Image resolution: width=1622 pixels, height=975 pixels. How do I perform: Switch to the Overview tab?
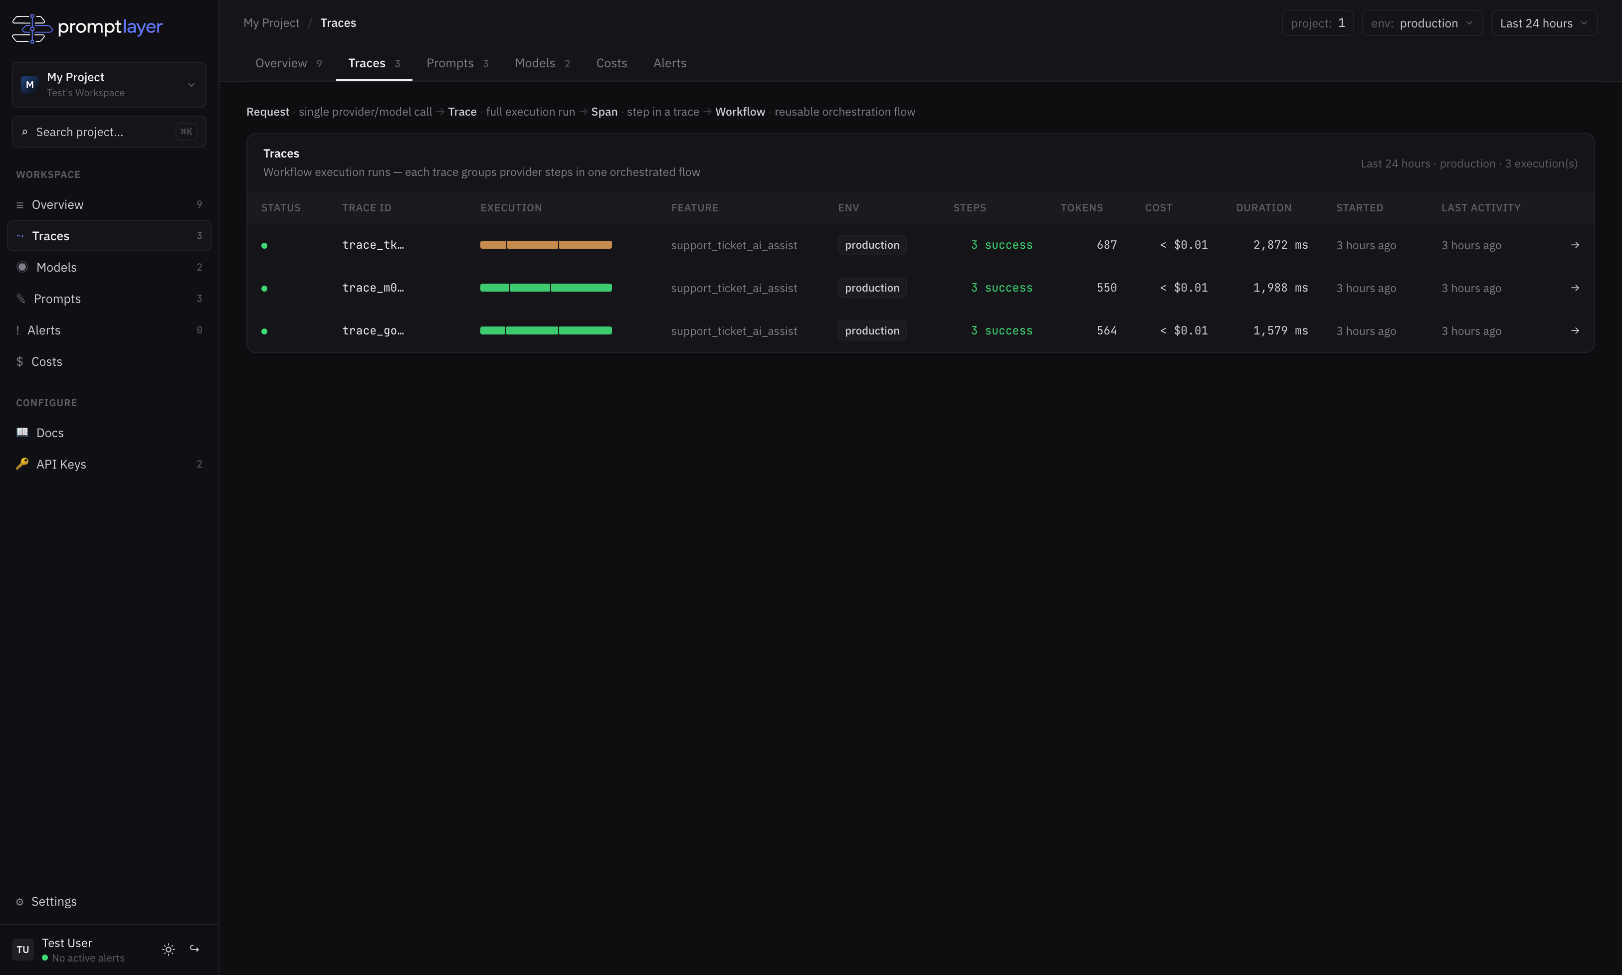pos(288,63)
